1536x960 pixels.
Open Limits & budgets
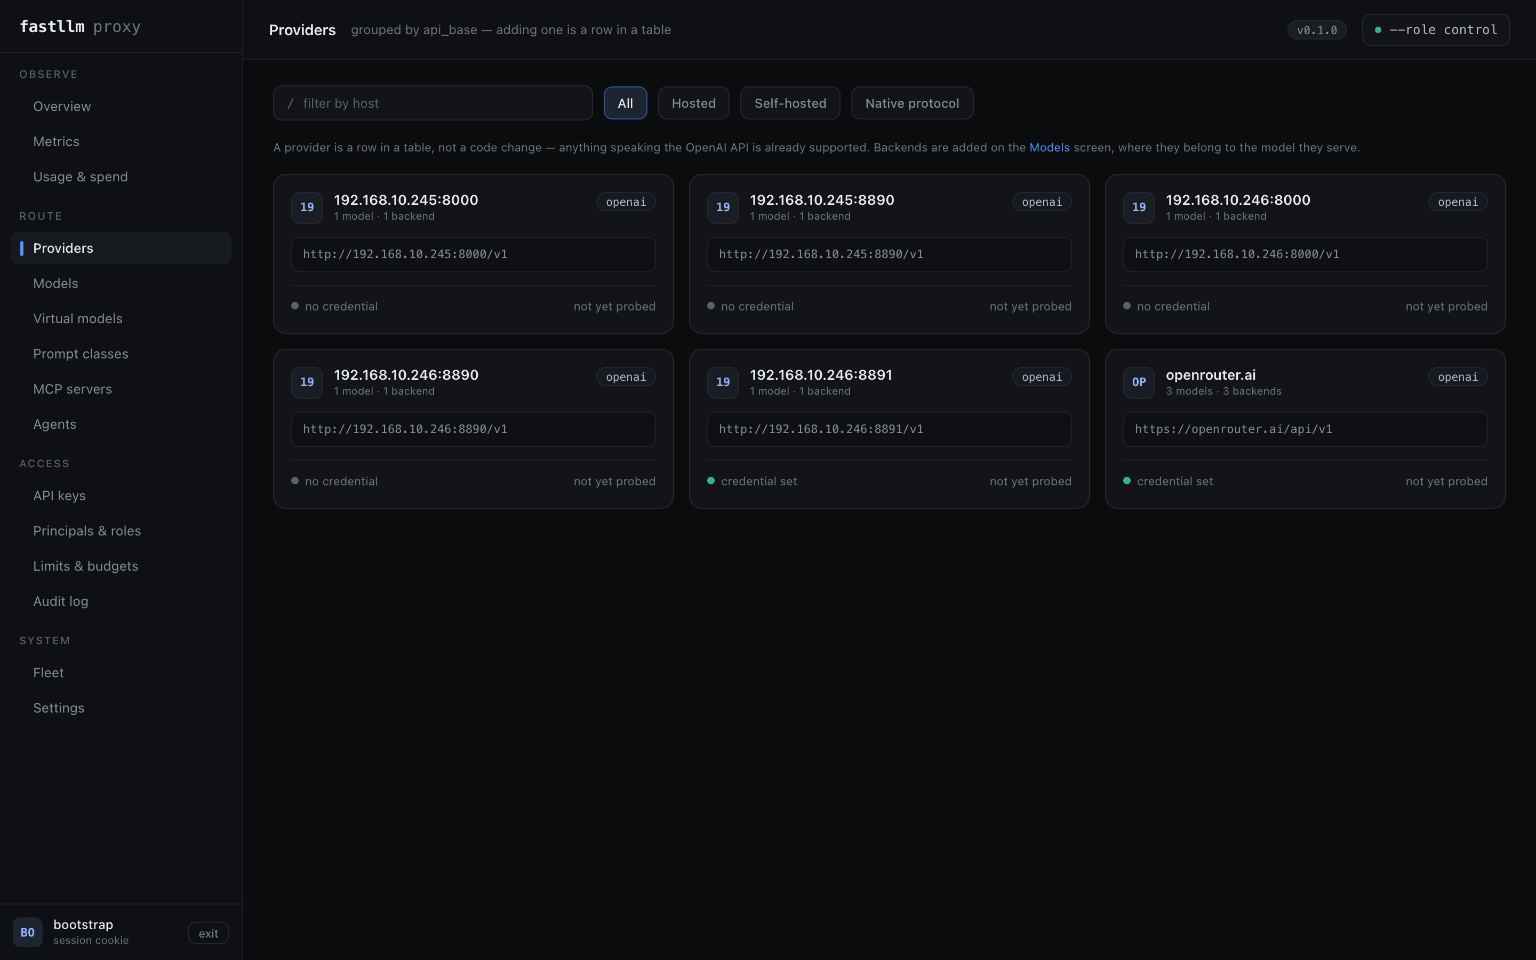[x=121, y=566]
